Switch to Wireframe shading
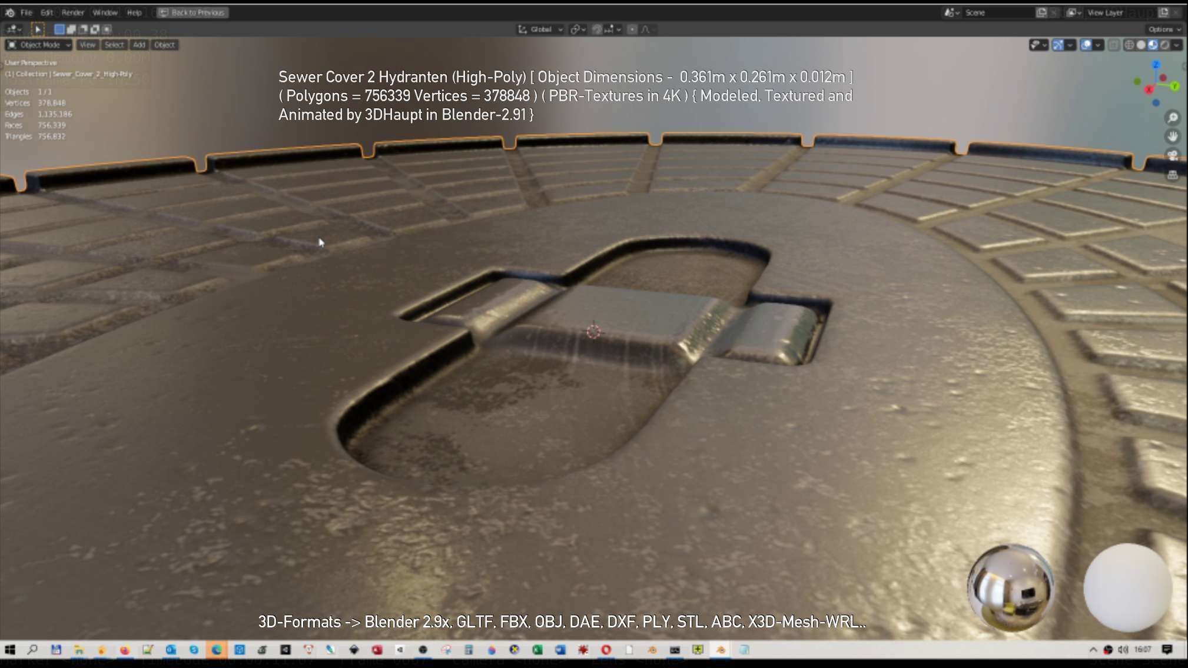Screen dimensions: 1188x668 (1129, 45)
